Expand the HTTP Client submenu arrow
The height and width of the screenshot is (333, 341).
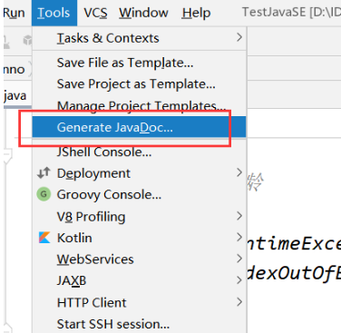(239, 302)
